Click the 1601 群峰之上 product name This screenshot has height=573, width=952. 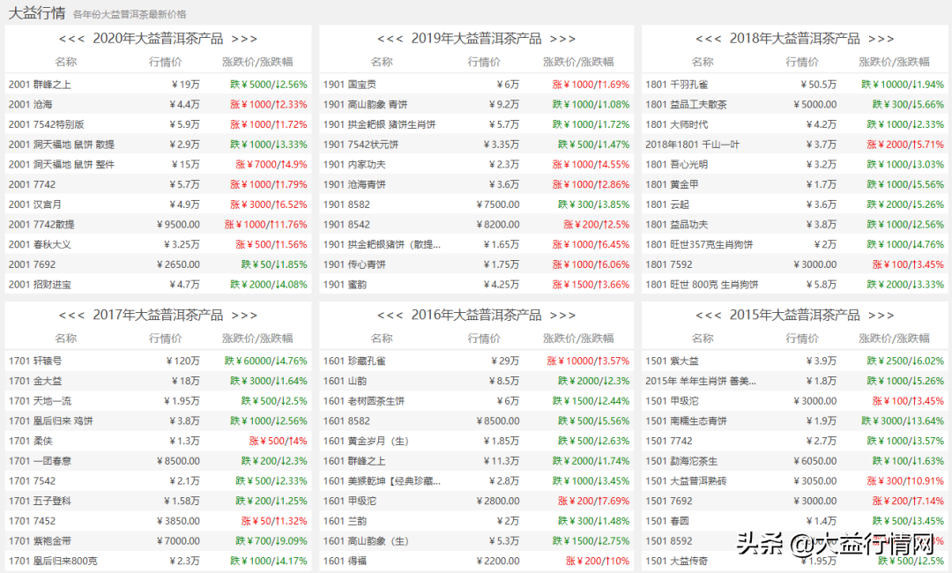(x=354, y=461)
